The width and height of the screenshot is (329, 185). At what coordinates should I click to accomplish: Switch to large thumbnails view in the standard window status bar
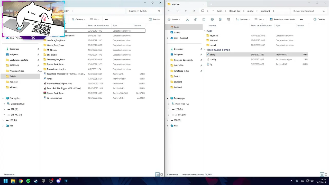click(x=326, y=174)
